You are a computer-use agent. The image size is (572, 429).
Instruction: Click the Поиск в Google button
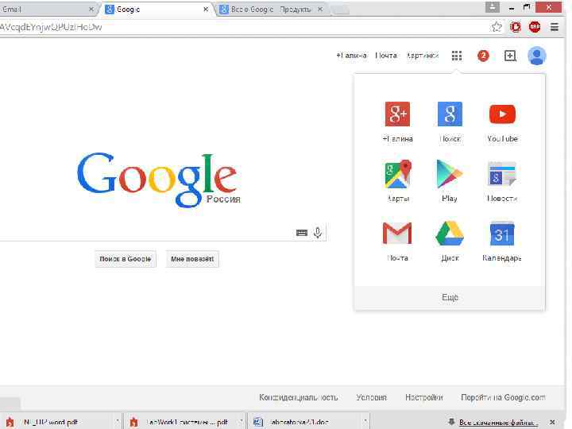(126, 259)
